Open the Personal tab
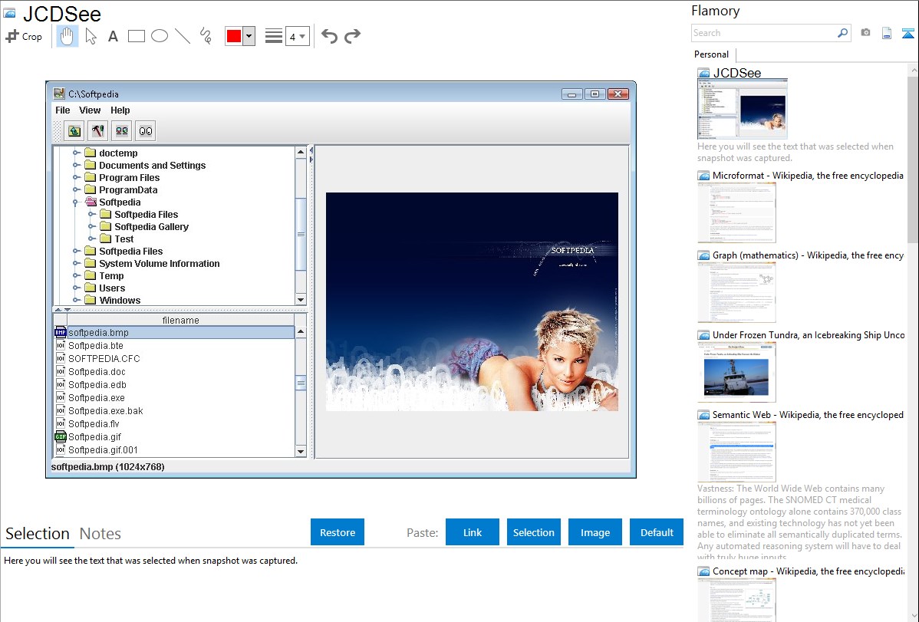This screenshot has width=919, height=622. click(x=711, y=54)
